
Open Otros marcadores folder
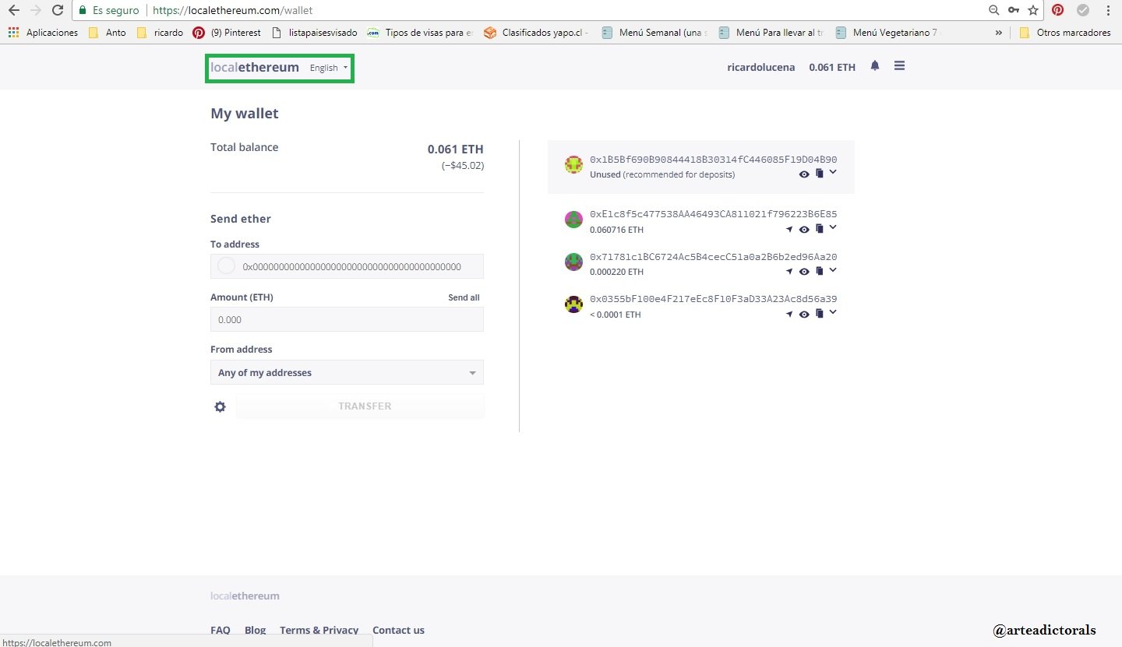coord(1064,33)
